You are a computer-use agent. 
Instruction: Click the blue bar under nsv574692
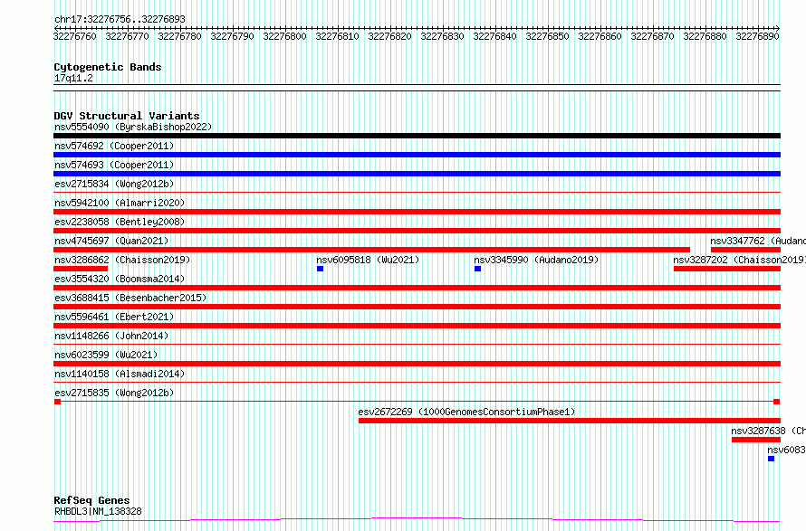(417, 155)
